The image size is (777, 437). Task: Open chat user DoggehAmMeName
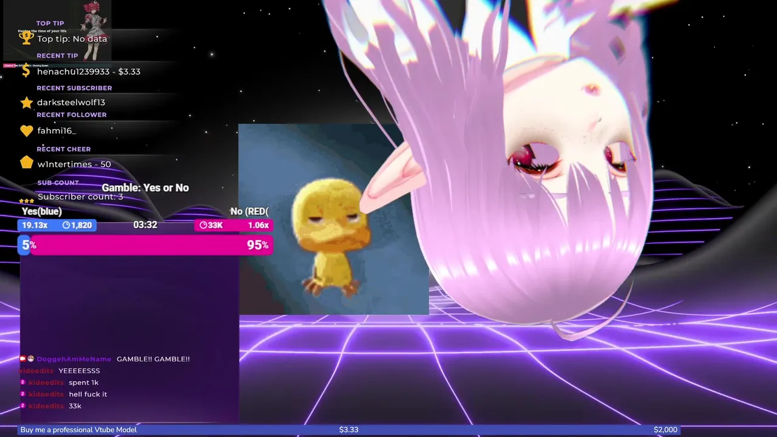pyautogui.click(x=74, y=359)
